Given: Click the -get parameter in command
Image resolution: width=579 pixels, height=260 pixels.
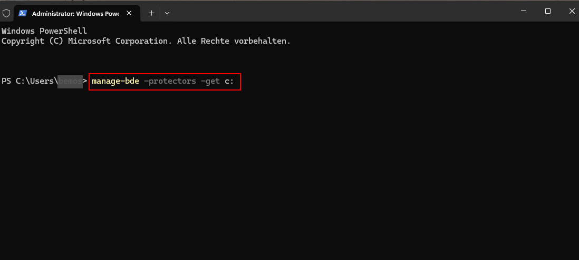Looking at the screenshot, I should 210,82.
